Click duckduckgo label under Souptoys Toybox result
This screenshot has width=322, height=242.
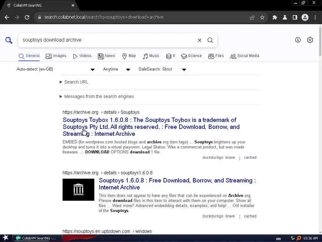[x=213, y=158]
